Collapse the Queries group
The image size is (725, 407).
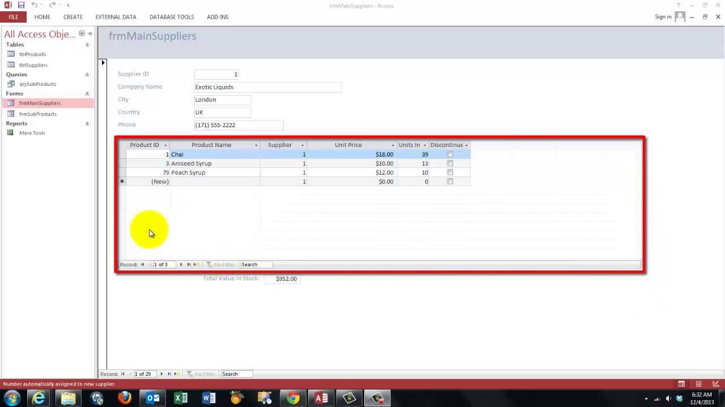[87, 75]
